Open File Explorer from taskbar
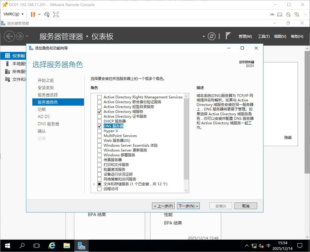310x252 pixels. coord(67,246)
